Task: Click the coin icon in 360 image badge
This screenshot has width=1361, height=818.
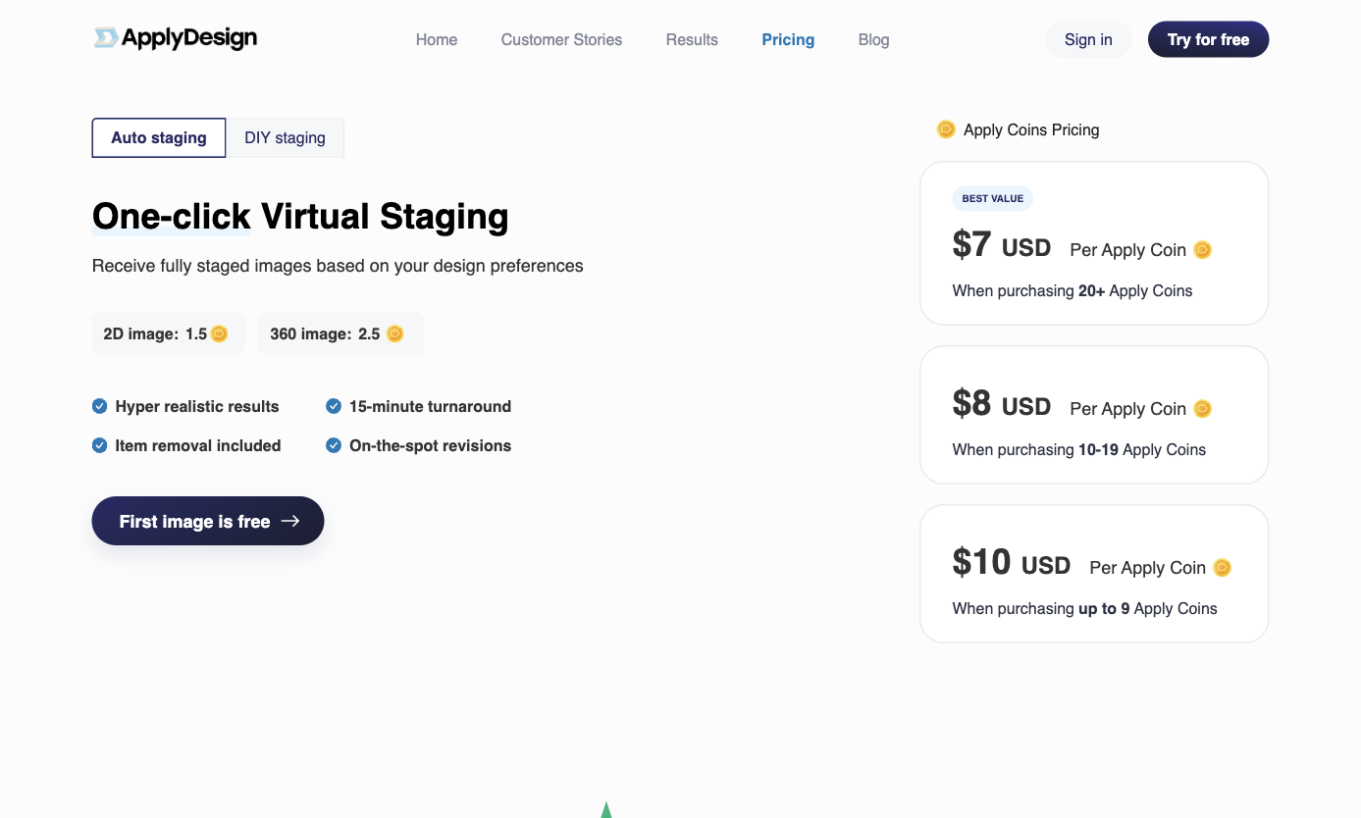Action: (394, 333)
